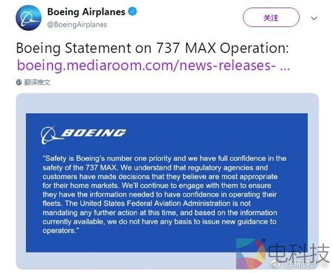Open the boeing.mediaroom.com news release link
332x273 pixels.
coord(145,65)
